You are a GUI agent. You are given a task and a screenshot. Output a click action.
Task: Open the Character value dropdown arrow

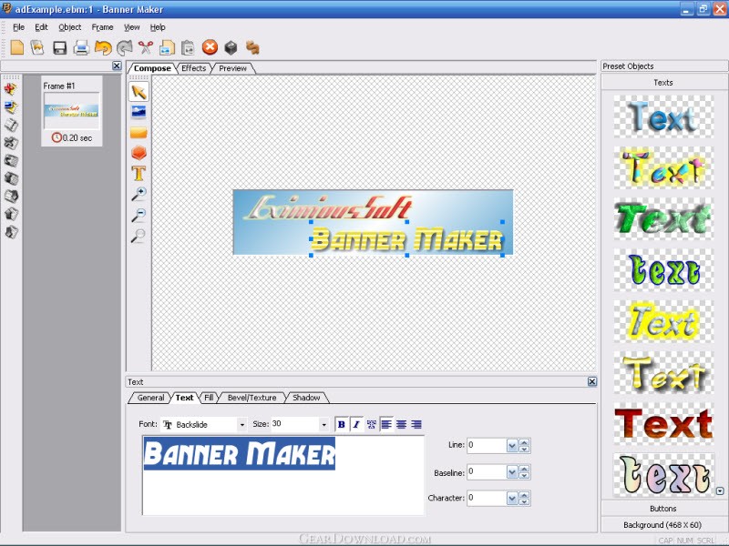tap(512, 498)
